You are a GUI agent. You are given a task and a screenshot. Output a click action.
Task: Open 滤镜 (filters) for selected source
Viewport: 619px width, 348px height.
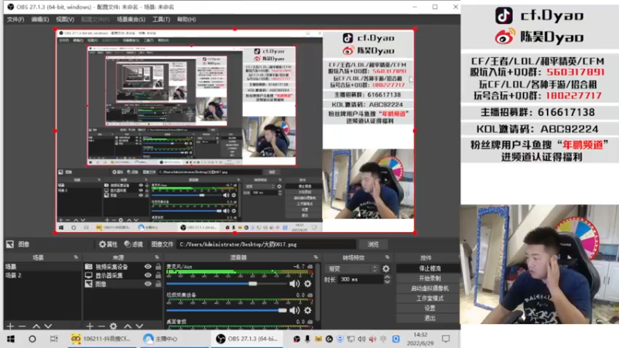click(x=133, y=244)
